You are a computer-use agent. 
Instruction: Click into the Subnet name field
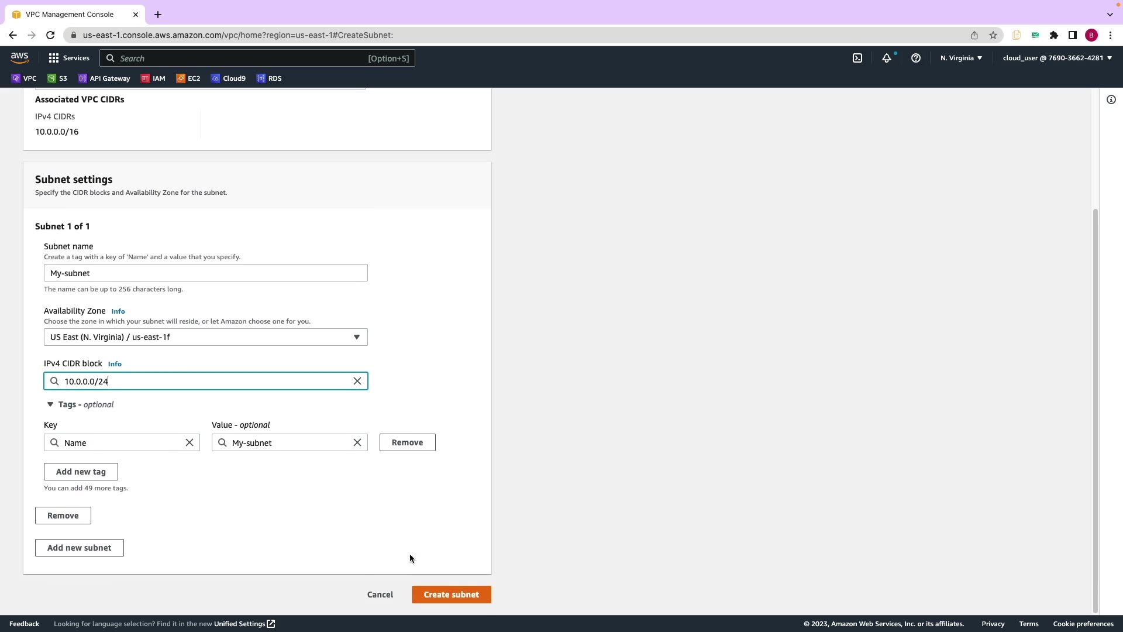[205, 273]
